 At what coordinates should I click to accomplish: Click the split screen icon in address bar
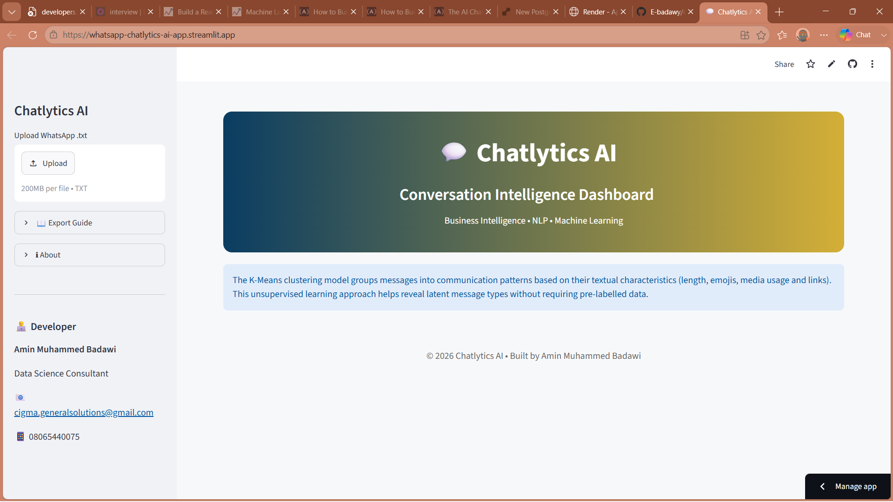(x=745, y=35)
